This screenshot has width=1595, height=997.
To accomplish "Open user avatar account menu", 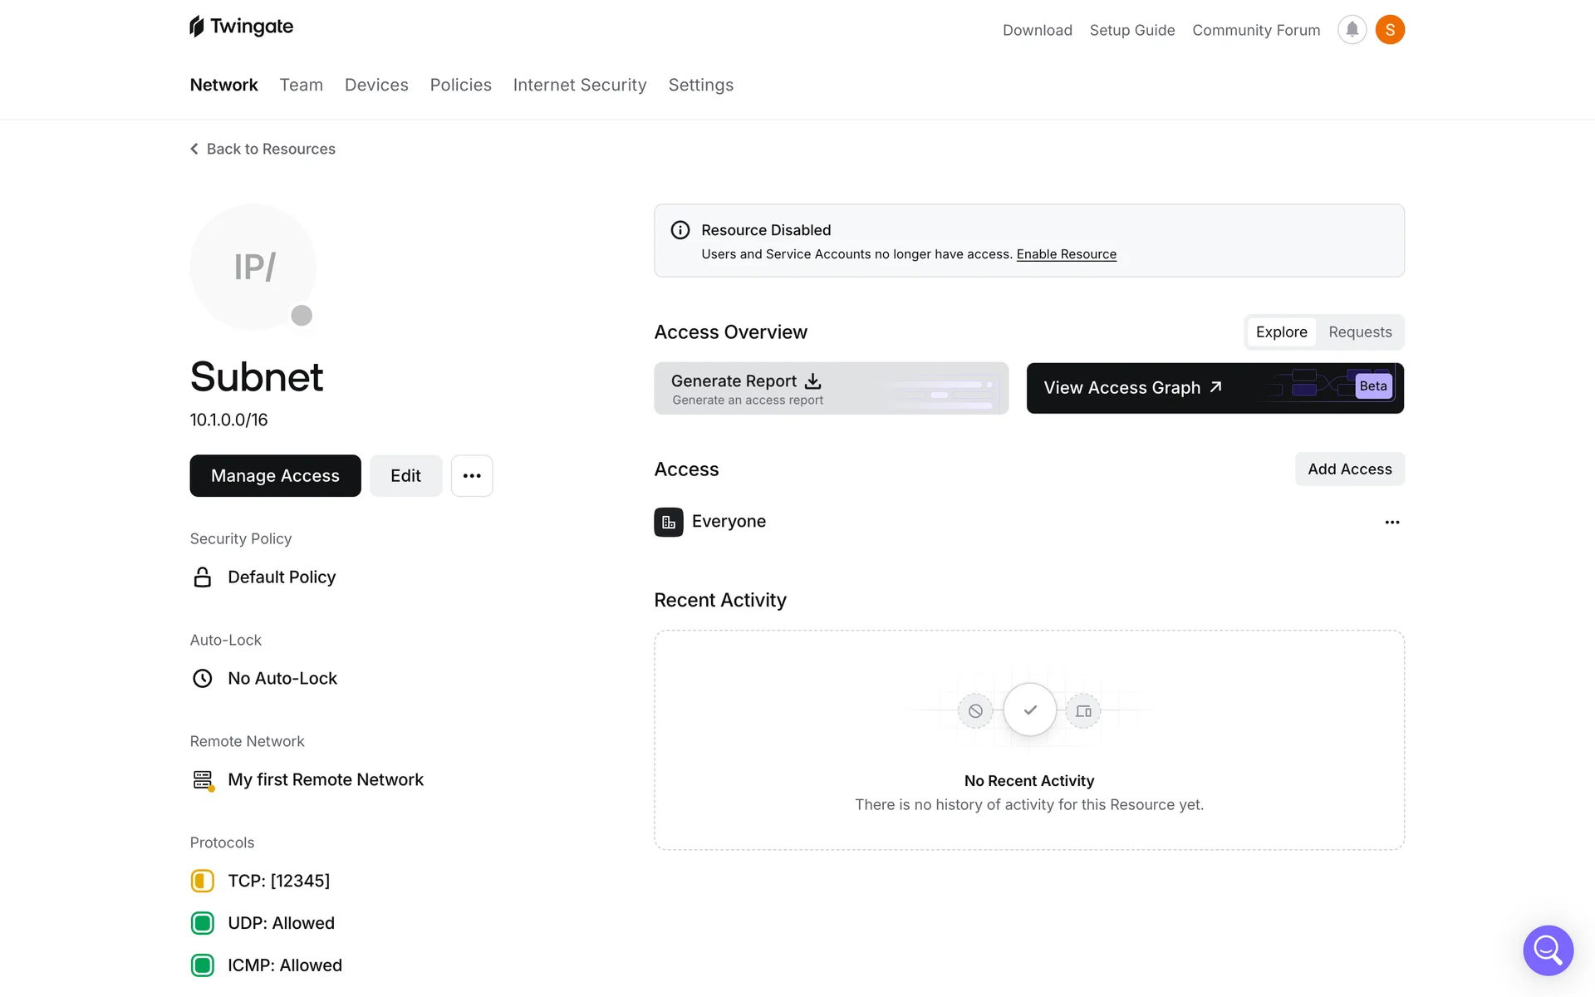I will click(x=1390, y=30).
